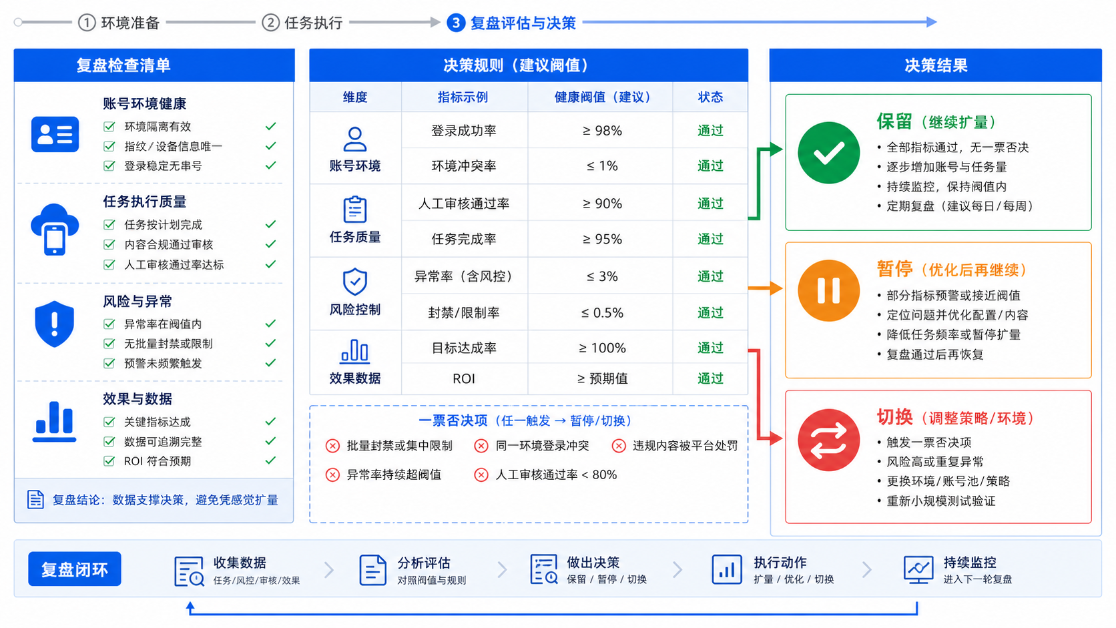
Task: Click the 指标示例 column header
Action: [x=463, y=97]
